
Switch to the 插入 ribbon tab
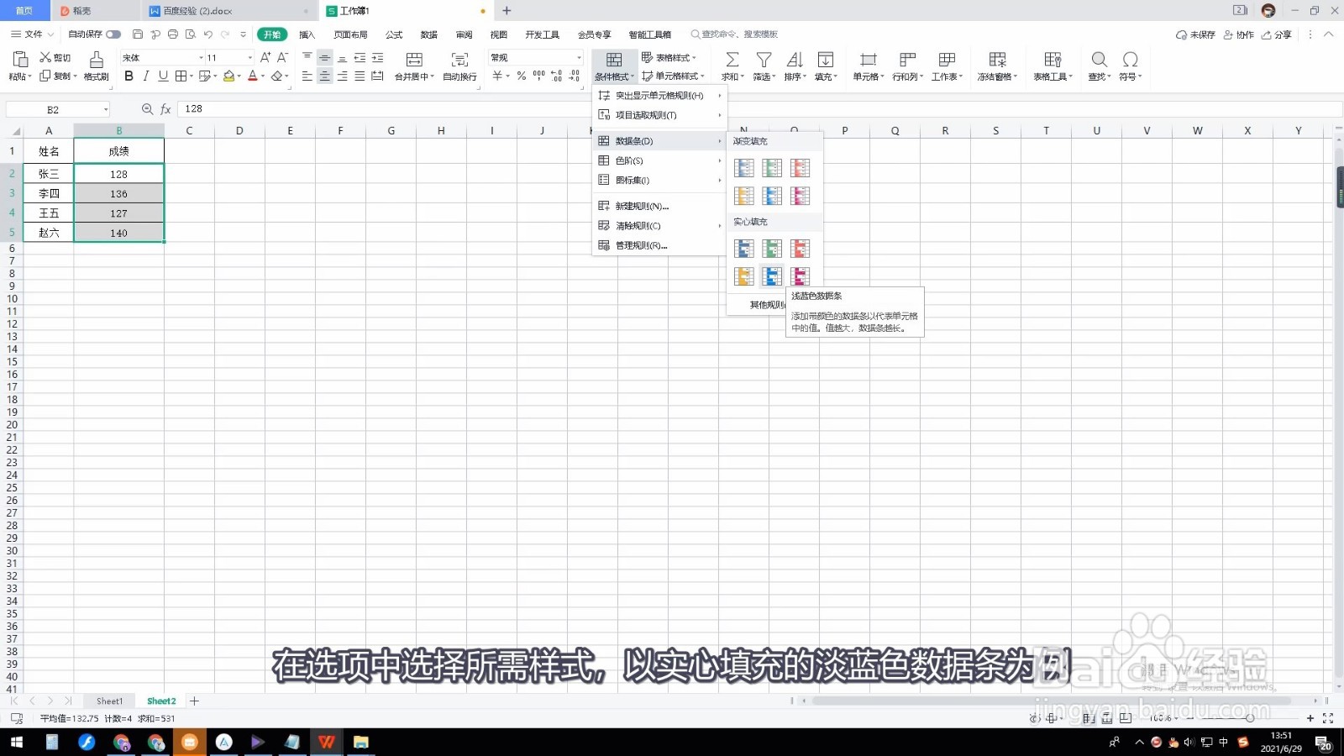[x=307, y=34]
